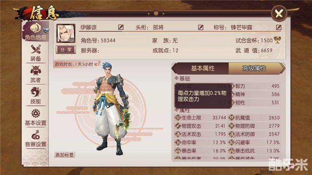Click the 物理攻击 stat row
This screenshot has height=175, width=312.
201,126
